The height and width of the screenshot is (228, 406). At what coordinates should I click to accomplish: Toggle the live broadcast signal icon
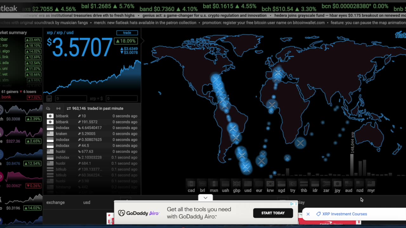(x=58, y=108)
